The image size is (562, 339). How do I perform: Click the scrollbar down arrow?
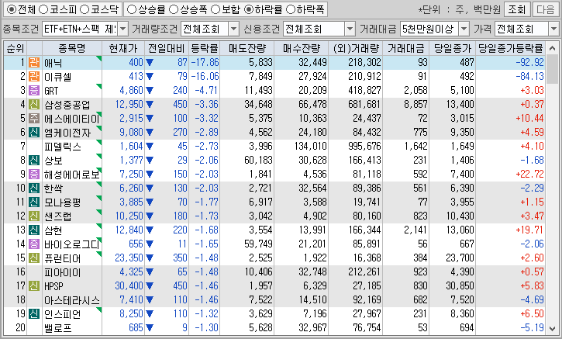553,329
